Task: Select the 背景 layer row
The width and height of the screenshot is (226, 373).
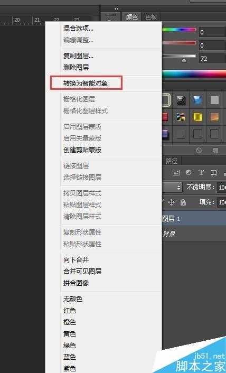Action: [194, 234]
